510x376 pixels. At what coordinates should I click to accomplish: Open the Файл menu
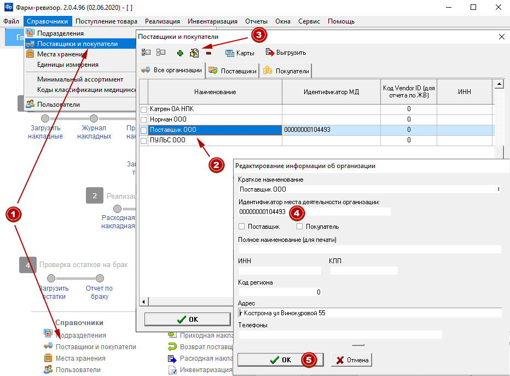tap(11, 21)
